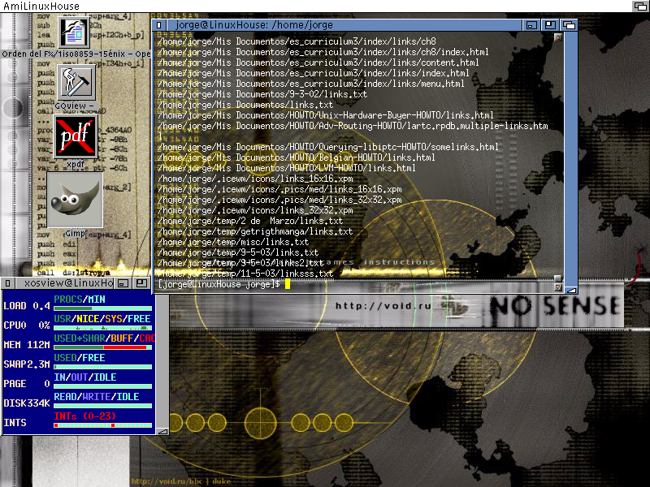Click the Unix-Hardware-Buyer-HOWTO/links.html line
The height and width of the screenshot is (487, 650).
(x=326, y=115)
